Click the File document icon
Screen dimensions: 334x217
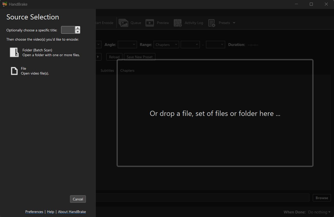14,71
